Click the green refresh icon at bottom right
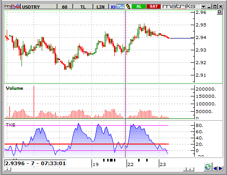Image resolution: width=227 pixels, height=175 pixels. coord(208,167)
